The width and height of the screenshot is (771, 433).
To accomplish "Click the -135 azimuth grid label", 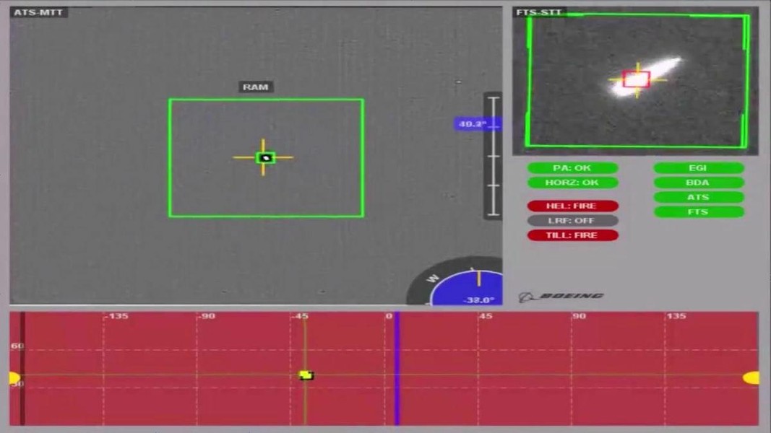I will click(117, 316).
